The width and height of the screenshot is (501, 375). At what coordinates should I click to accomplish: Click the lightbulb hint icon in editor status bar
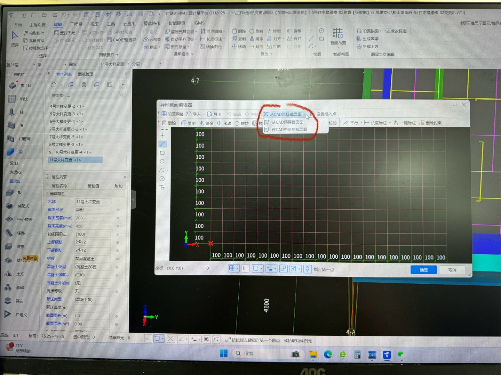(x=307, y=269)
